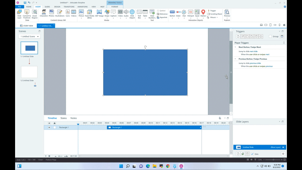The height and width of the screenshot is (170, 302).
Task: Hide Rectangle 1 using its eye icon
Action: tap(49, 128)
